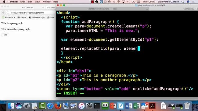198x111 pixels.
Task: Click the Brad Vander Zanden user name
Action: click(168, 2)
